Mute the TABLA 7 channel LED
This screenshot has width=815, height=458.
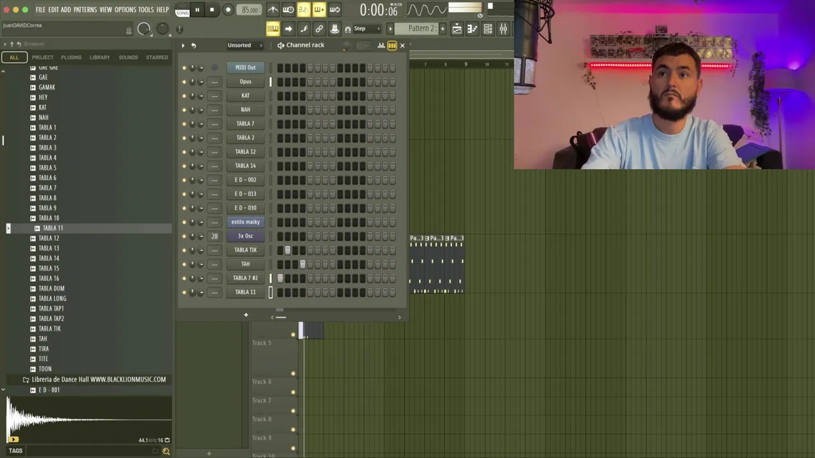184,124
